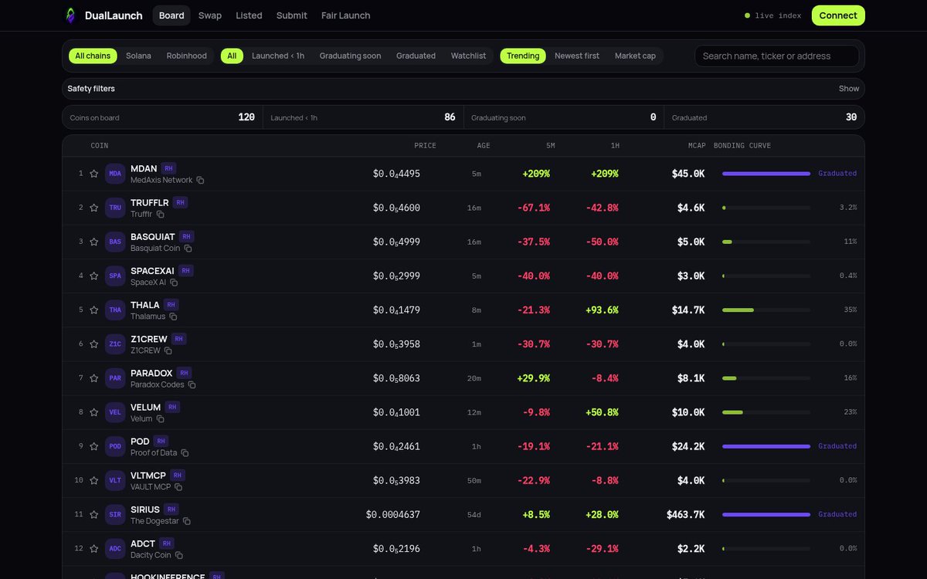The width and height of the screenshot is (927, 579).
Task: Star the SPACEXAI coin
Action: tap(93, 276)
